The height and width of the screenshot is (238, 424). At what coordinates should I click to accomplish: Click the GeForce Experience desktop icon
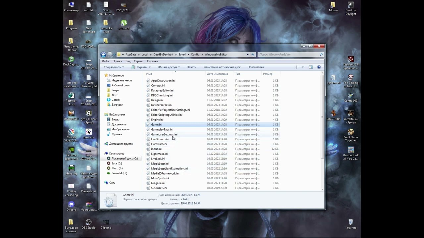(71, 153)
